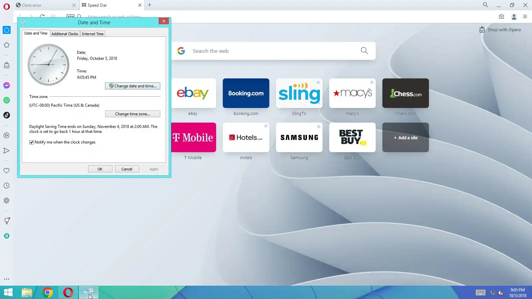Launch TikTok from Opera sidebar

coord(7,115)
